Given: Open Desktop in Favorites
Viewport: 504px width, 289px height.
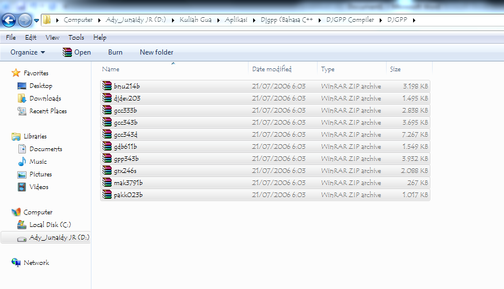Looking at the screenshot, I should [41, 86].
